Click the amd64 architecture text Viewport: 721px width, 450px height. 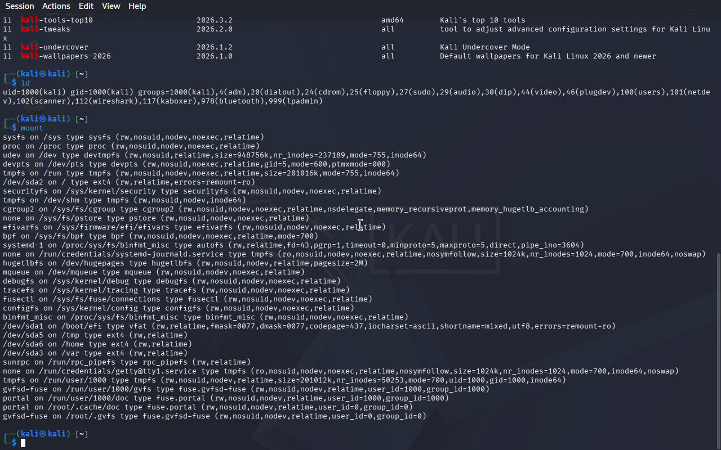pyautogui.click(x=393, y=20)
